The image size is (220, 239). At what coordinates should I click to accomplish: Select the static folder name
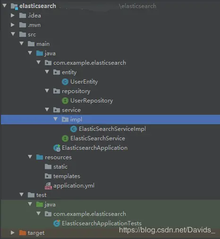click(60, 167)
